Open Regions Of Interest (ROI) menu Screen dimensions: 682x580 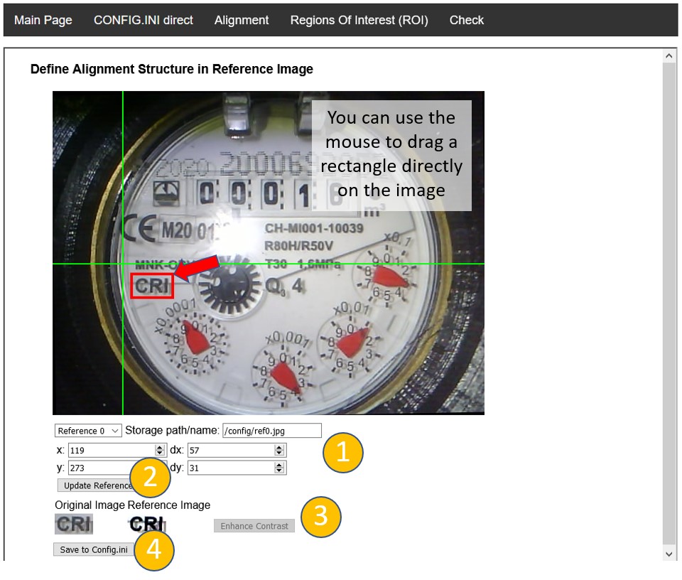click(x=359, y=20)
